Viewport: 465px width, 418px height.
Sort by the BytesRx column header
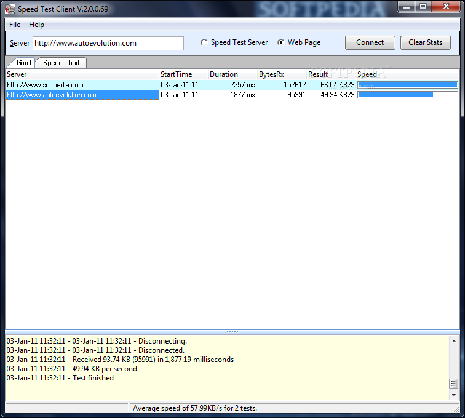tap(282, 74)
